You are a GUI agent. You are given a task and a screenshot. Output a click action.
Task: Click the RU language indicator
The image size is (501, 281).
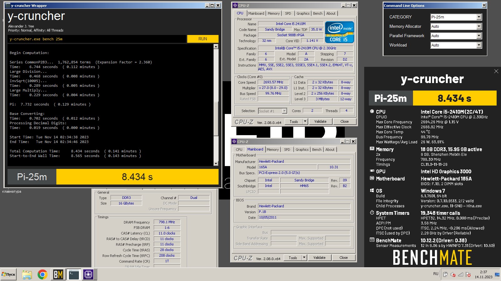436,274
